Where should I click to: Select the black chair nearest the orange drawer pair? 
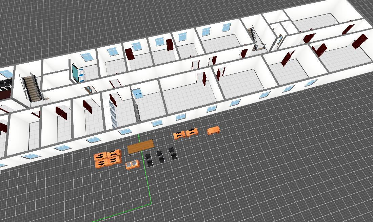(x=172, y=150)
